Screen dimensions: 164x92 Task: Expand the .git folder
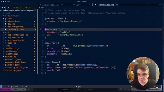[x=8, y=13]
